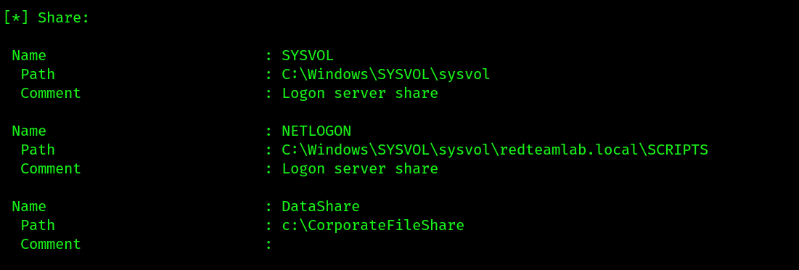
Task: Click the Name label of SYSVOL entry
Action: pos(29,56)
